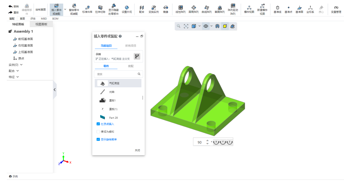Select the 镜像 (Mirror) tool
Viewport: 344px width, 182px height.
coord(165,8)
